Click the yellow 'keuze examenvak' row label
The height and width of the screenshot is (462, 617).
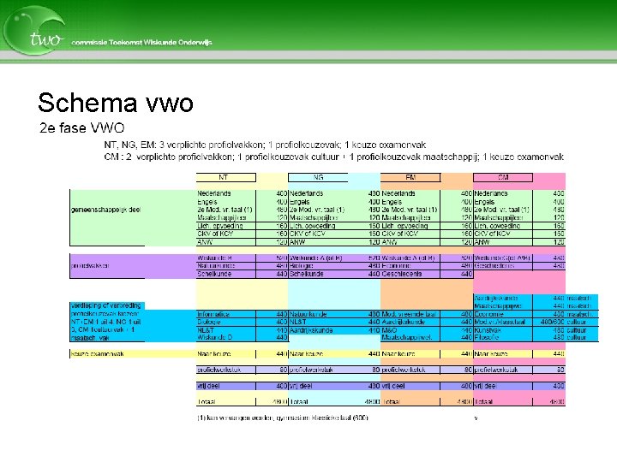pos(97,354)
